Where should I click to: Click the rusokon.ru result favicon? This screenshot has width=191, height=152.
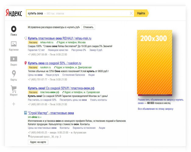[26, 63]
